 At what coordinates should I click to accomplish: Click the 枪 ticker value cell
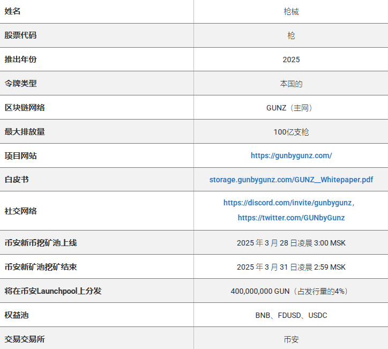291,35
